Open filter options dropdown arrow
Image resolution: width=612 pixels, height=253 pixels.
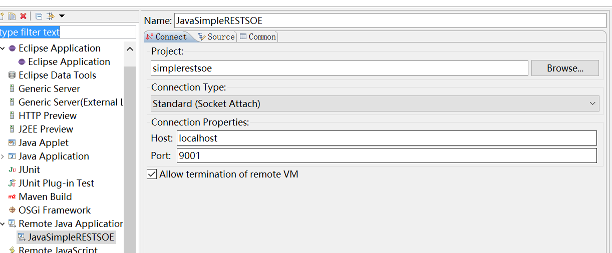[x=62, y=16]
